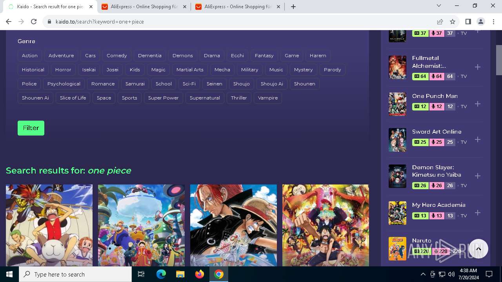The height and width of the screenshot is (282, 502).
Task: Close the Kaido tab
Action: coord(91,7)
